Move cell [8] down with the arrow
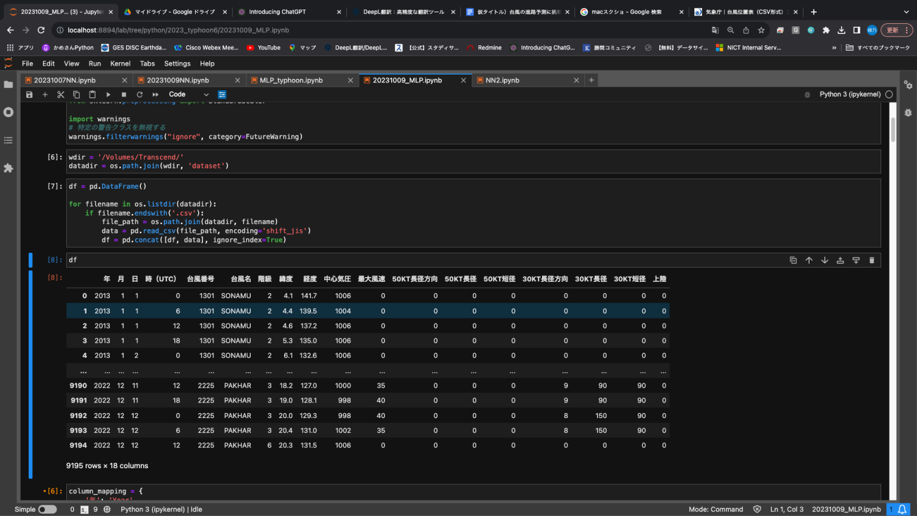Image resolution: width=917 pixels, height=516 pixels. [x=824, y=260]
